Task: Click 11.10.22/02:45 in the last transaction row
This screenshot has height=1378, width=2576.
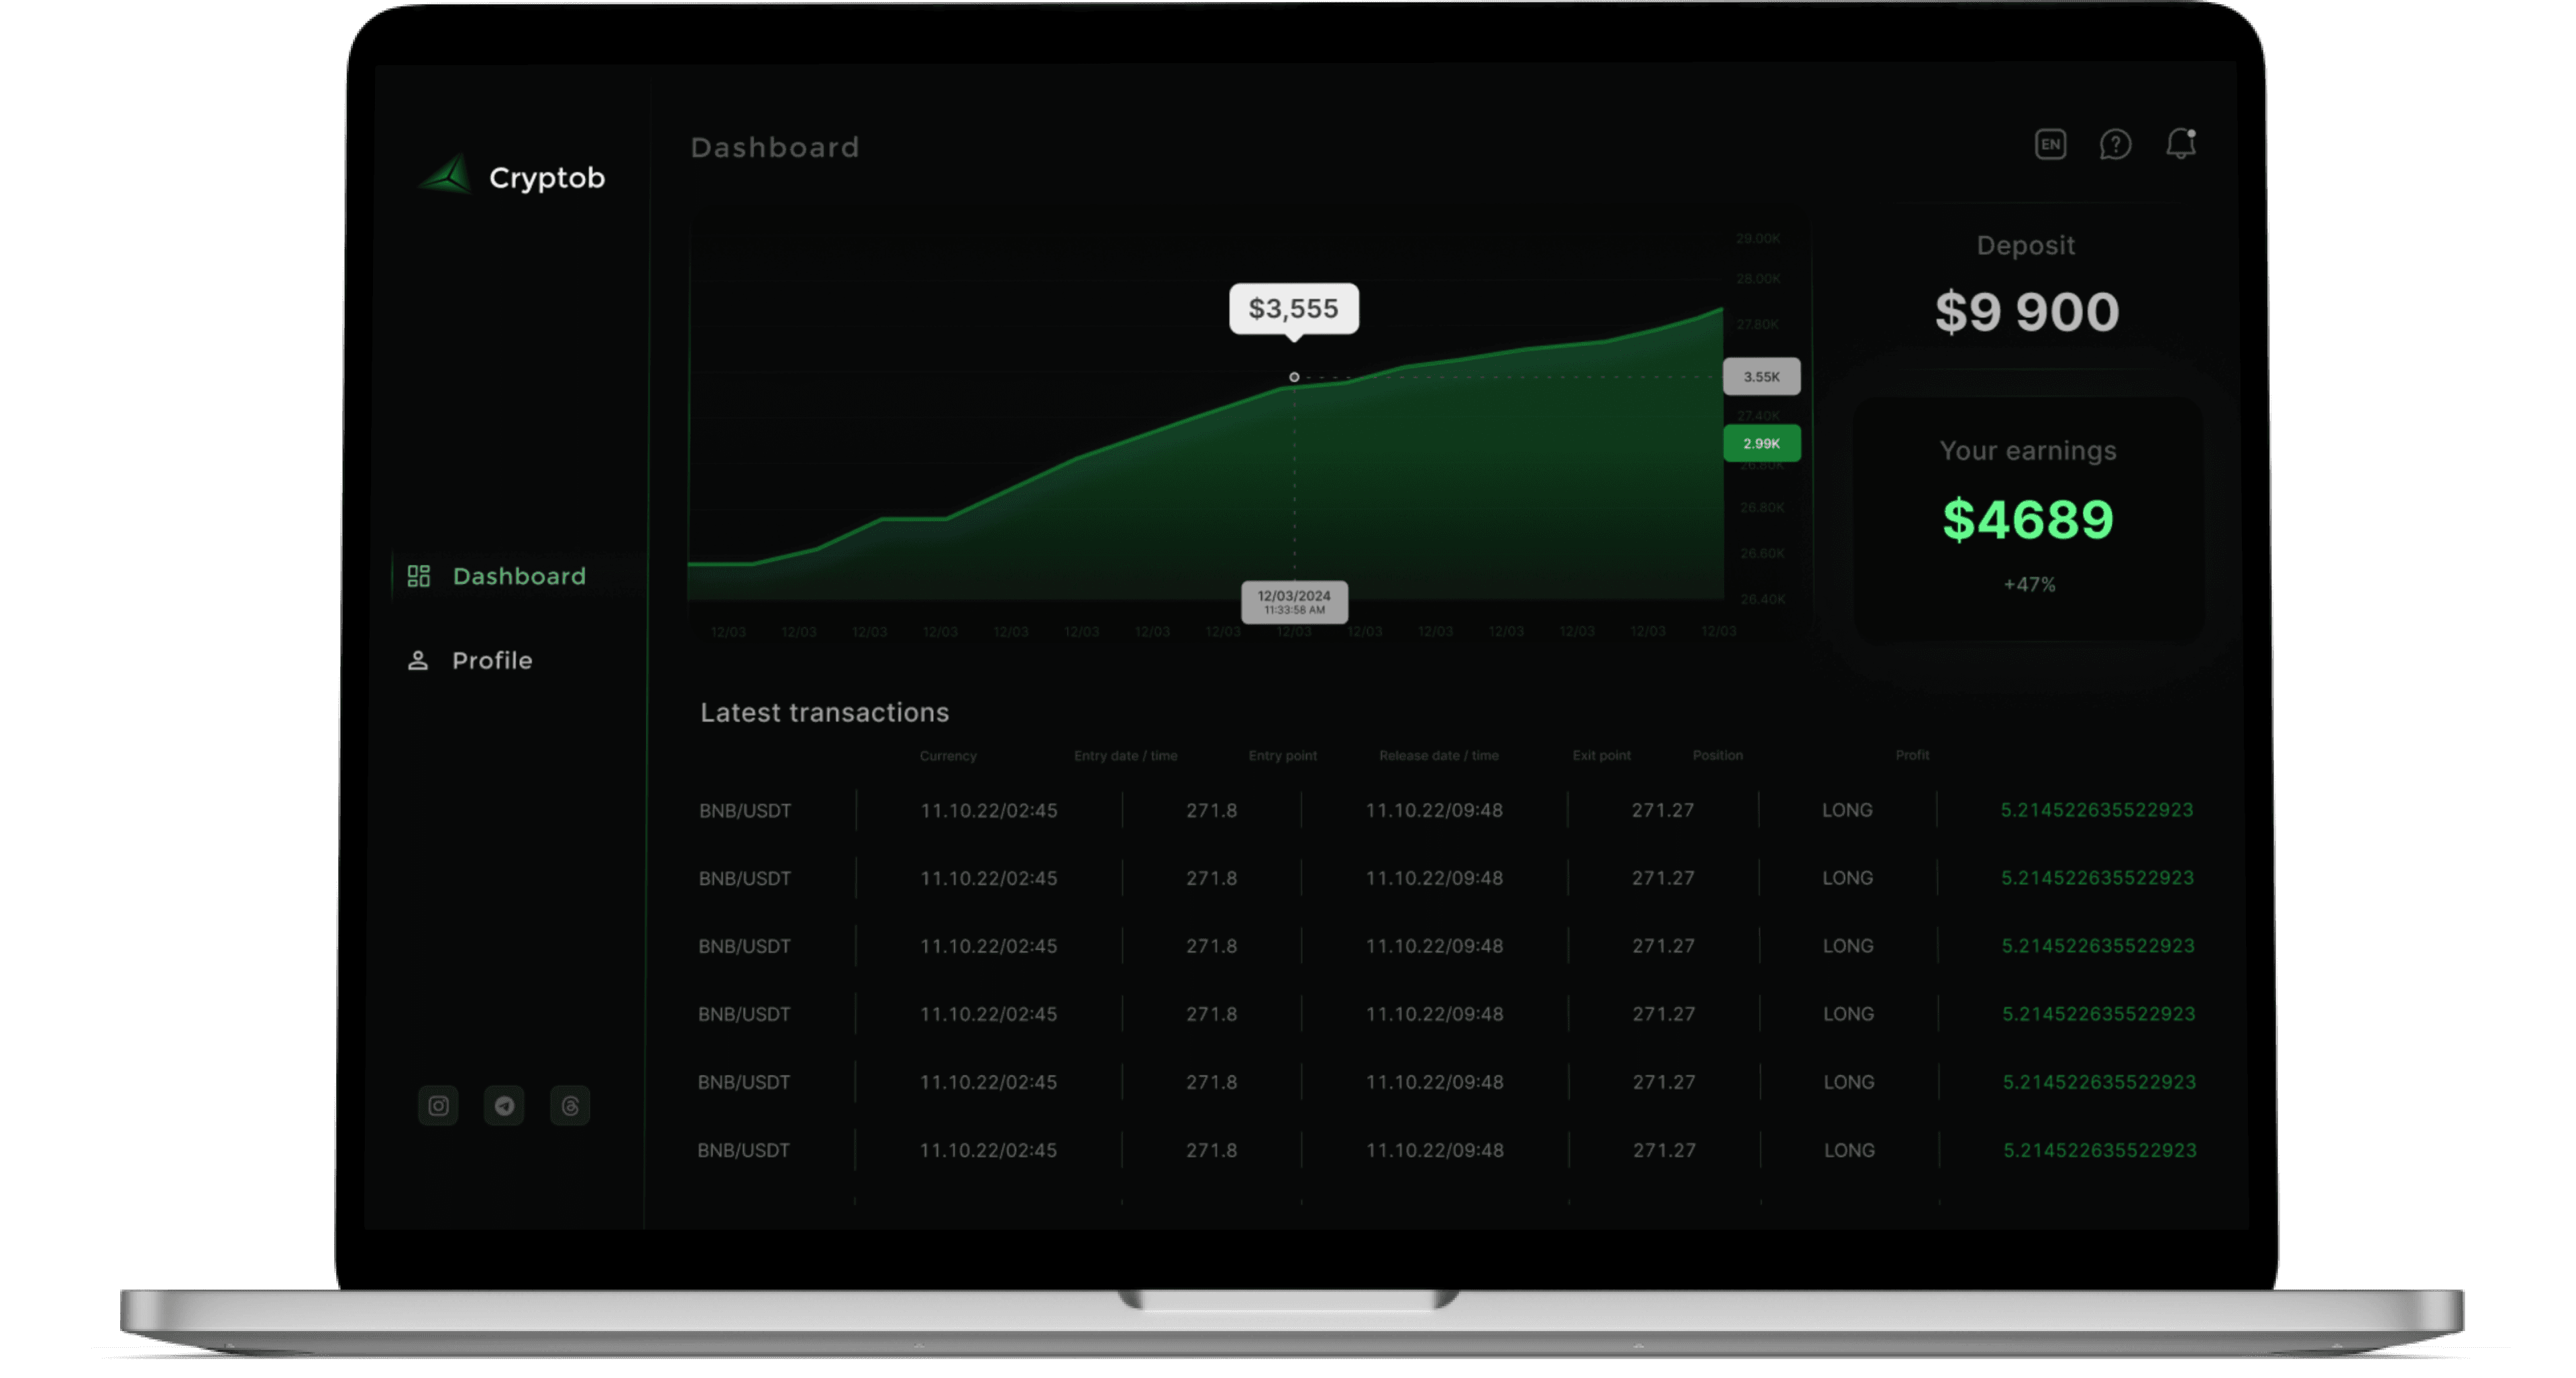Action: pos(987,1150)
